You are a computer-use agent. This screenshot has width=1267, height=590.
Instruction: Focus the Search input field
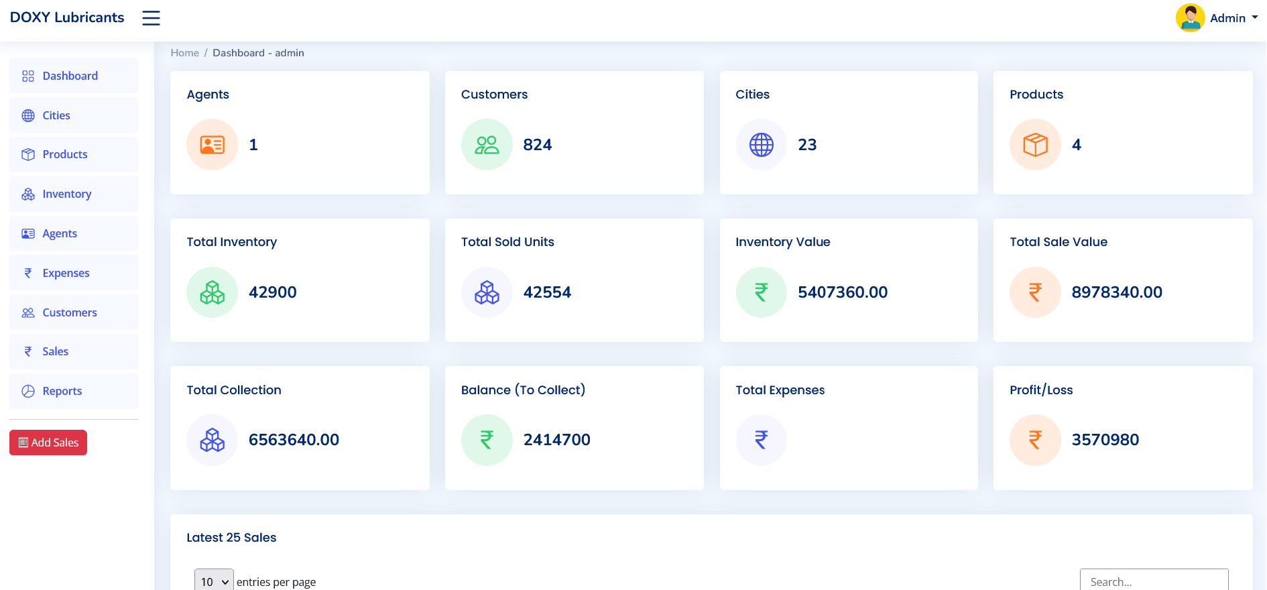pyautogui.click(x=1154, y=581)
